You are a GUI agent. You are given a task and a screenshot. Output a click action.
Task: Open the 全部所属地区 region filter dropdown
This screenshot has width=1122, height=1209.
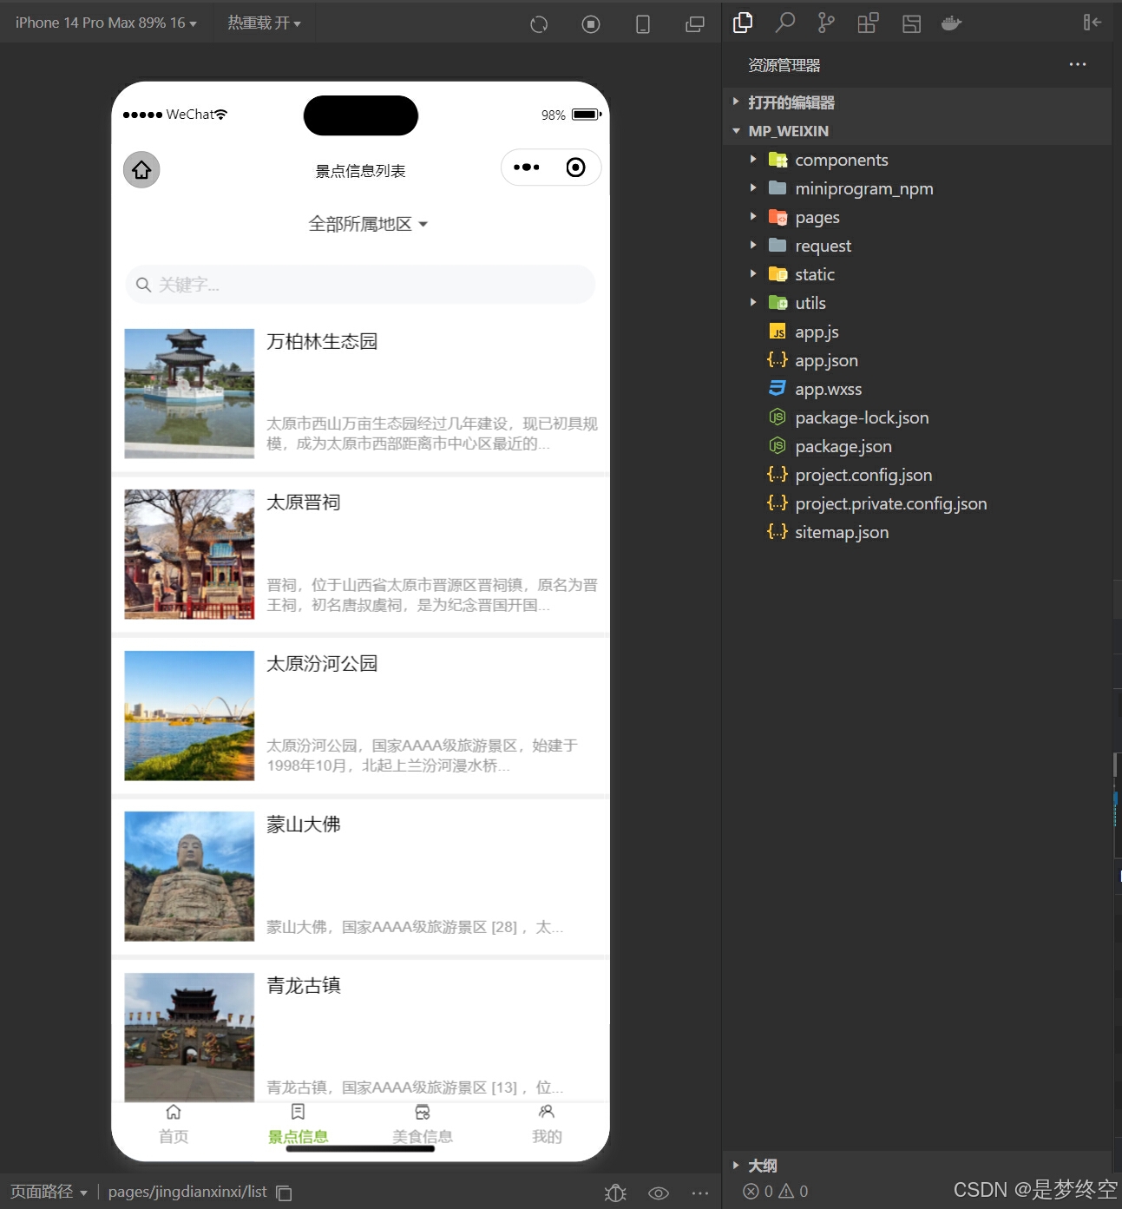(x=368, y=224)
